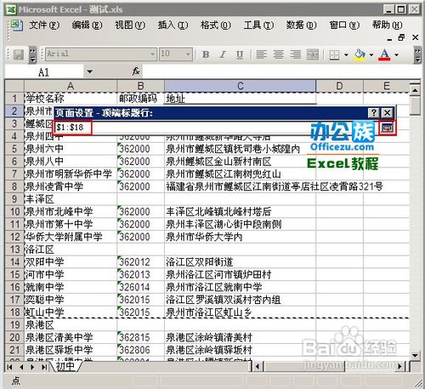
Task: Click the Excel workbook icon in menu bar
Action: click(16, 26)
